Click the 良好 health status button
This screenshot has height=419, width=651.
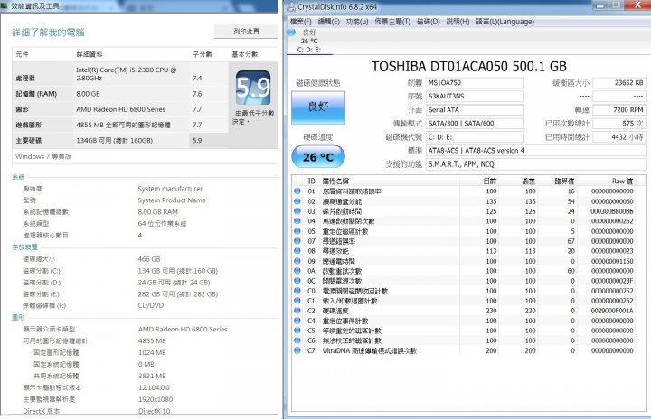pyautogui.click(x=318, y=107)
